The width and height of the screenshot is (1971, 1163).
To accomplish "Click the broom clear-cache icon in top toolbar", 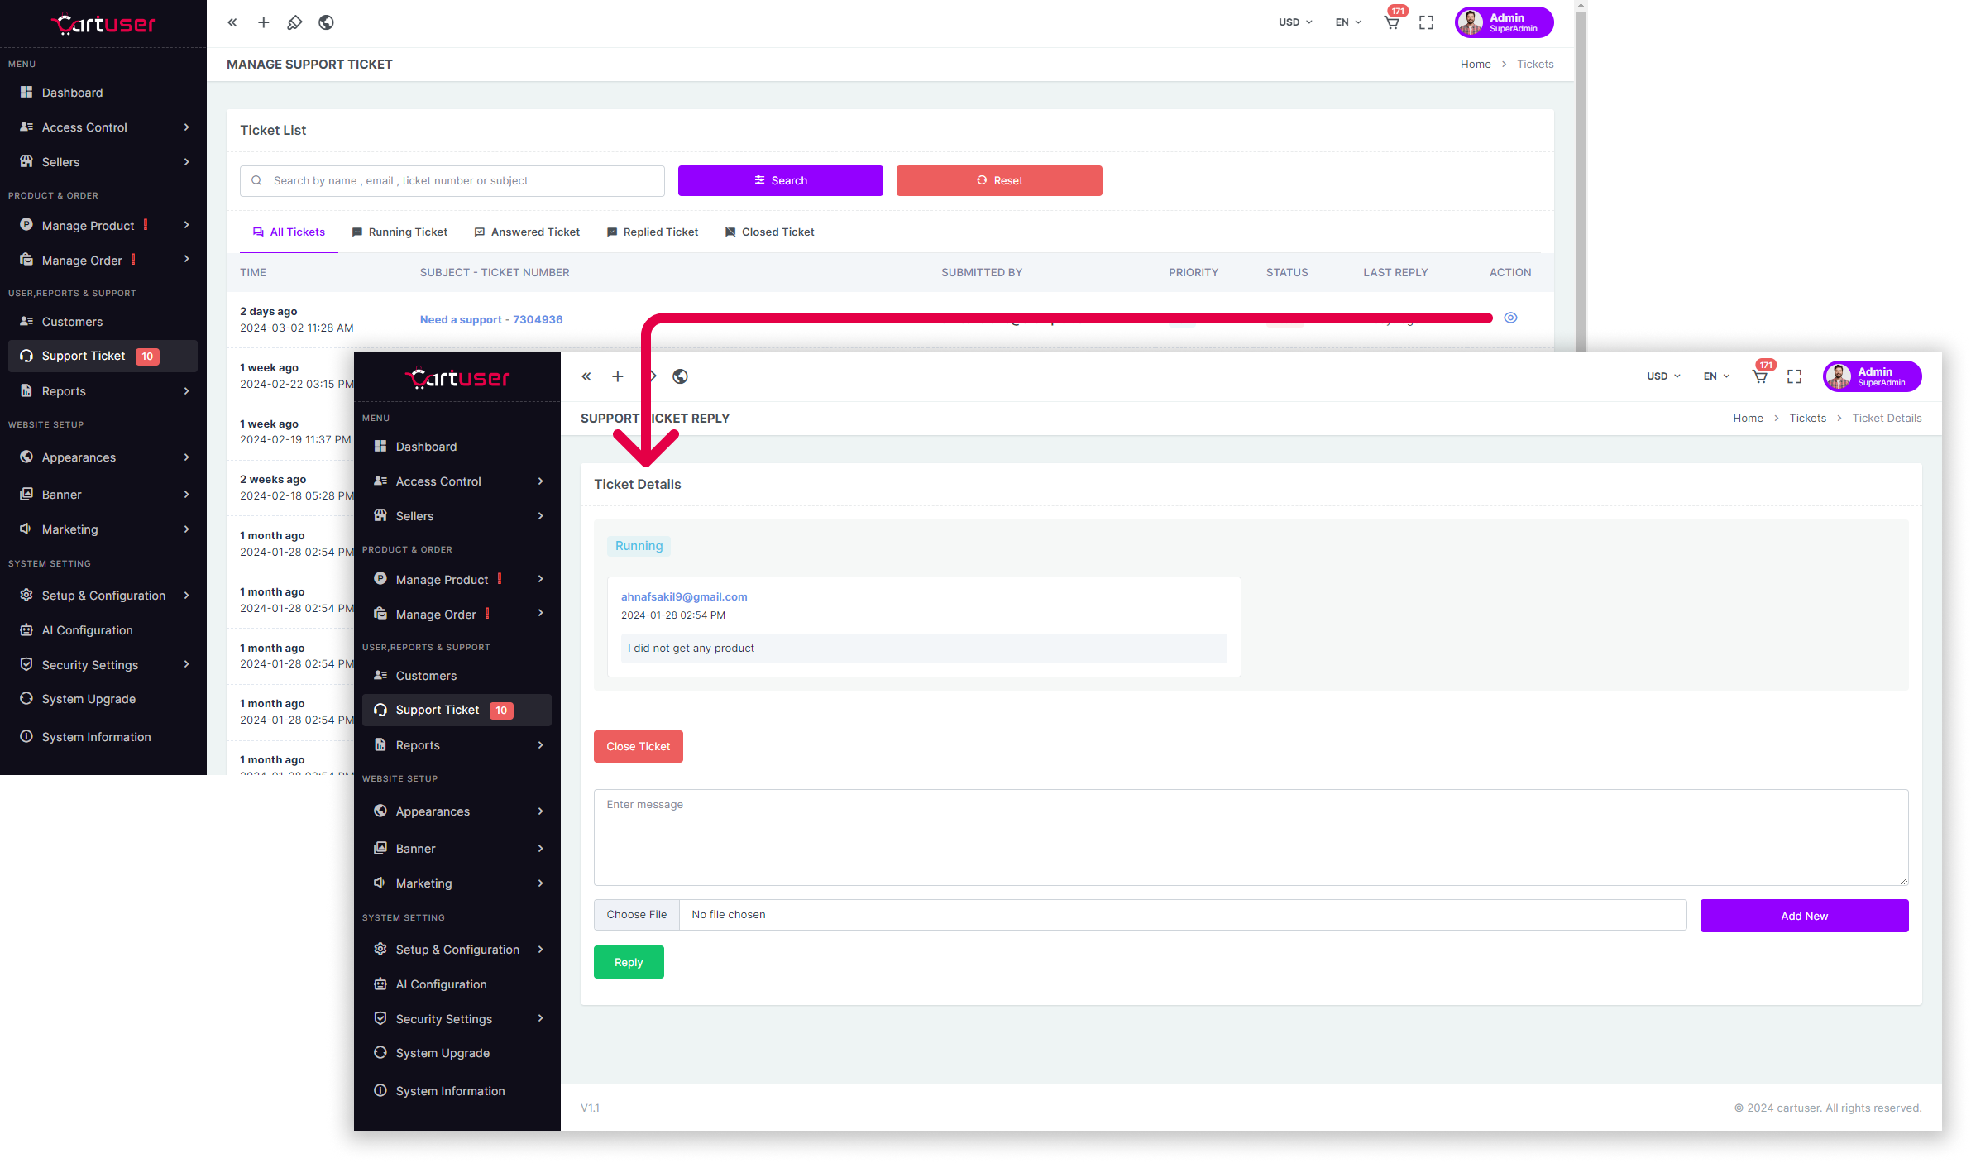I will 294,22.
